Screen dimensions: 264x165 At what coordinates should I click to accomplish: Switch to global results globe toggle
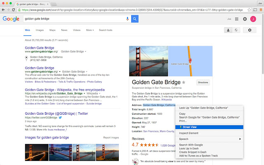[x=236, y=30]
